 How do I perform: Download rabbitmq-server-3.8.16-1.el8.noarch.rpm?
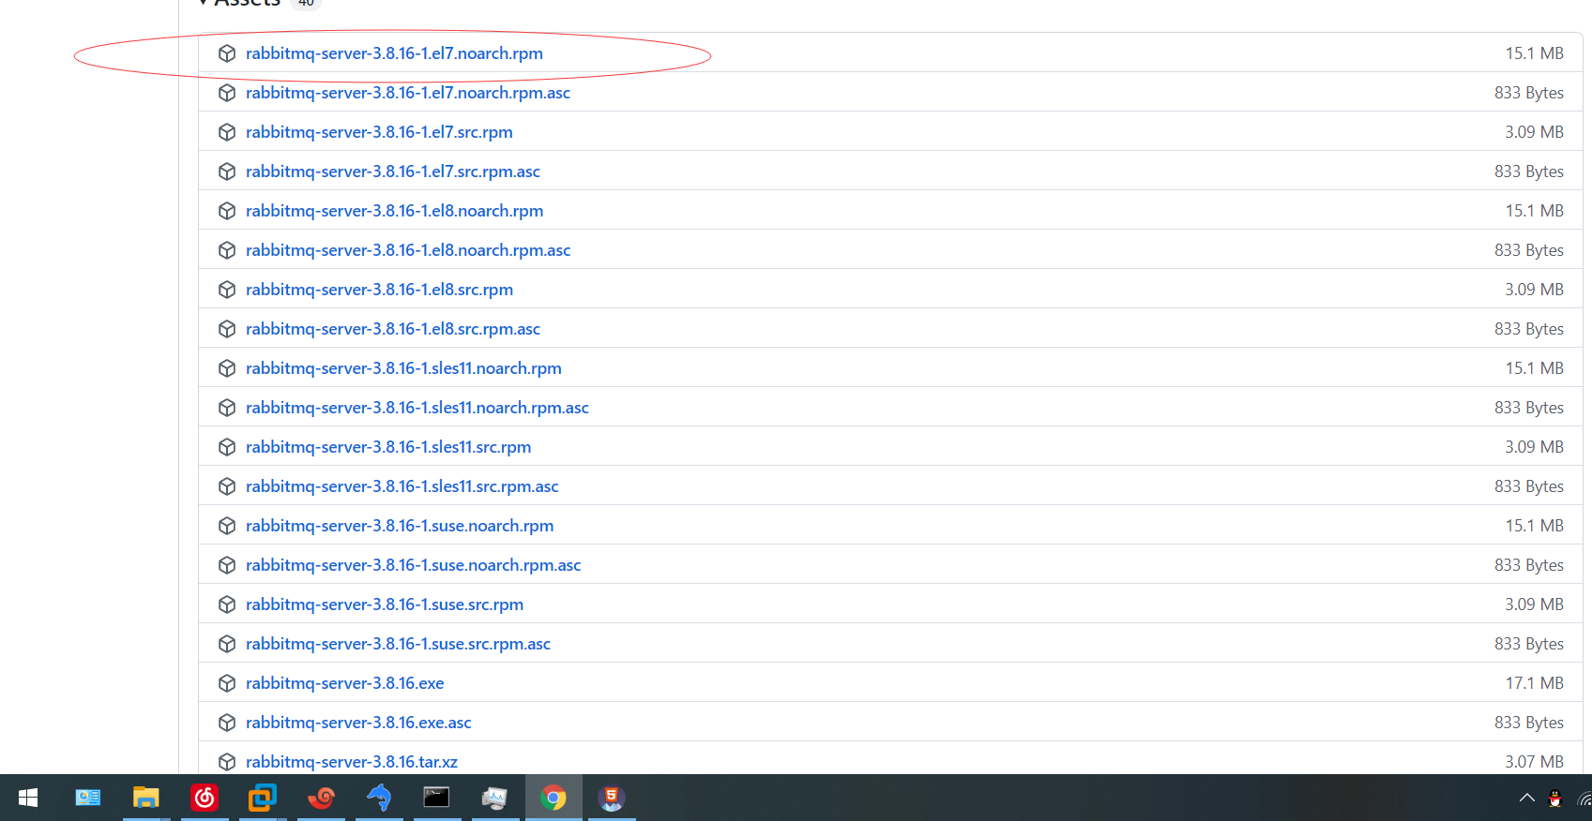(395, 211)
